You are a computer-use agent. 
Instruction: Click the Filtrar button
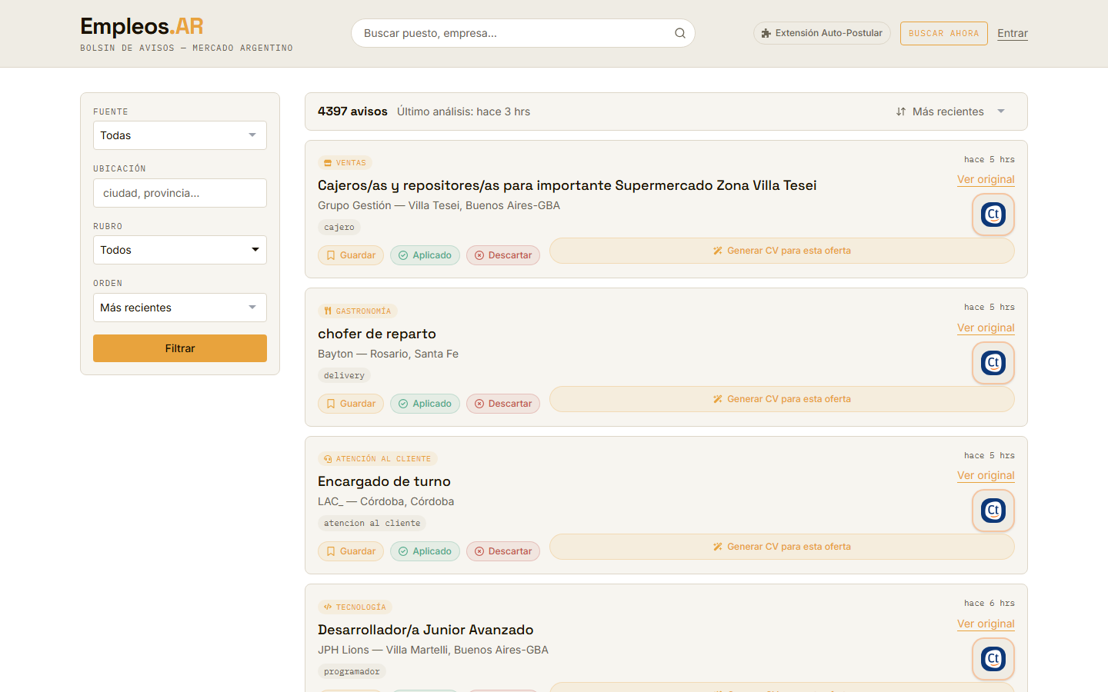point(180,348)
